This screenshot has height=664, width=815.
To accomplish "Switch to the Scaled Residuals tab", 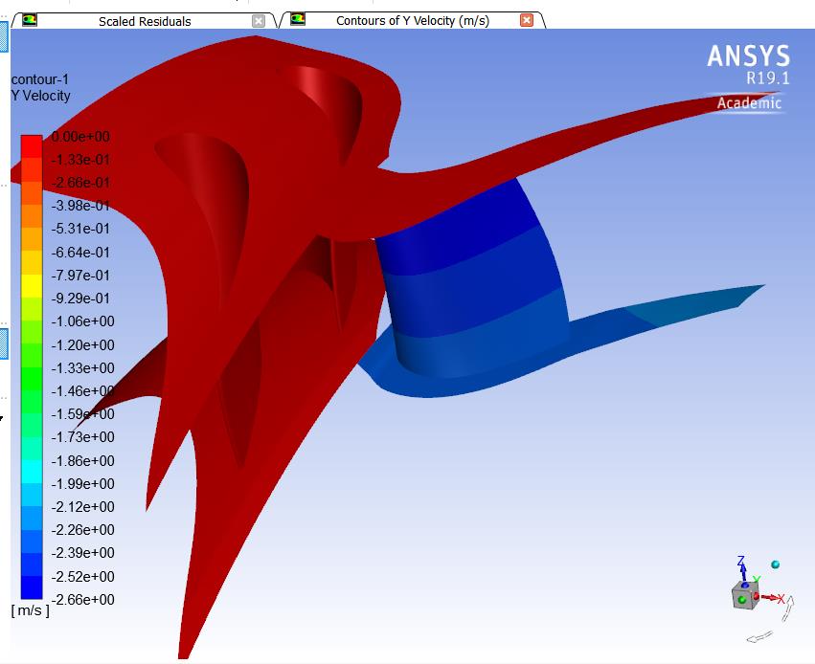I will [145, 21].
